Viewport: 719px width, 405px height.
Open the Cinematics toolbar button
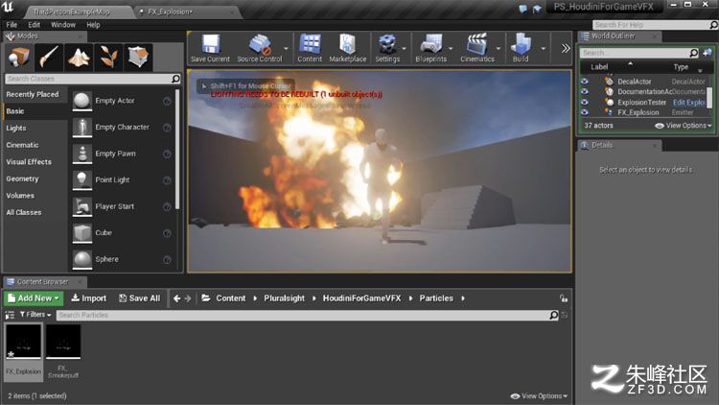(x=477, y=48)
